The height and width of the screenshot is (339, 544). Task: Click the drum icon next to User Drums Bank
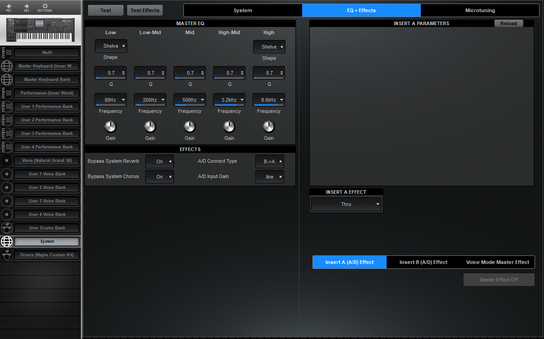point(7,228)
